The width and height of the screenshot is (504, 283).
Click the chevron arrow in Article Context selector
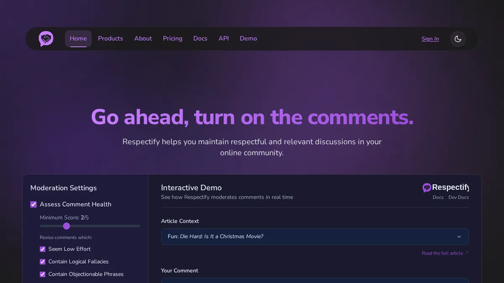click(459, 237)
